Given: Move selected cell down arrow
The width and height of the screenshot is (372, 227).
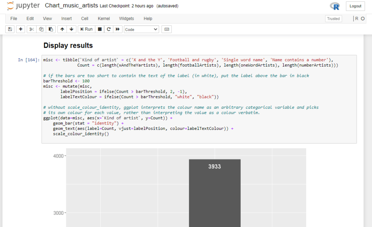Looking at the screenshot, I should click(x=71, y=29).
